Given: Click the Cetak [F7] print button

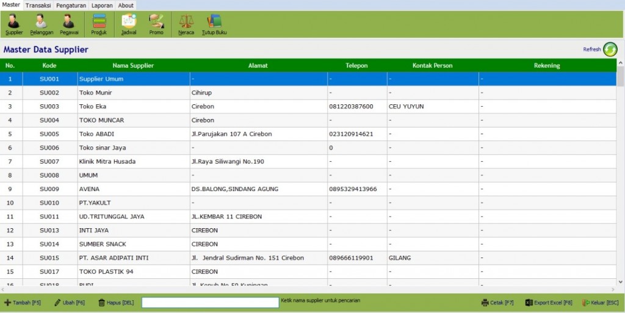Looking at the screenshot, I should coord(497,303).
